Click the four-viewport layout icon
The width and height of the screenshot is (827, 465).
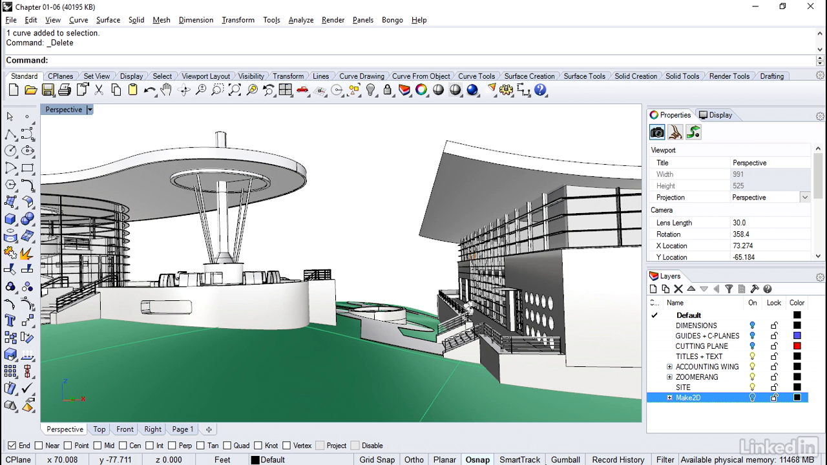click(286, 90)
